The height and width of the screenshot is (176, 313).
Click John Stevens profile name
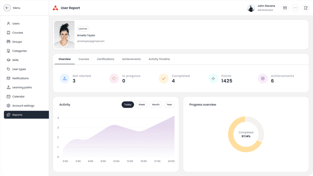tap(266, 6)
